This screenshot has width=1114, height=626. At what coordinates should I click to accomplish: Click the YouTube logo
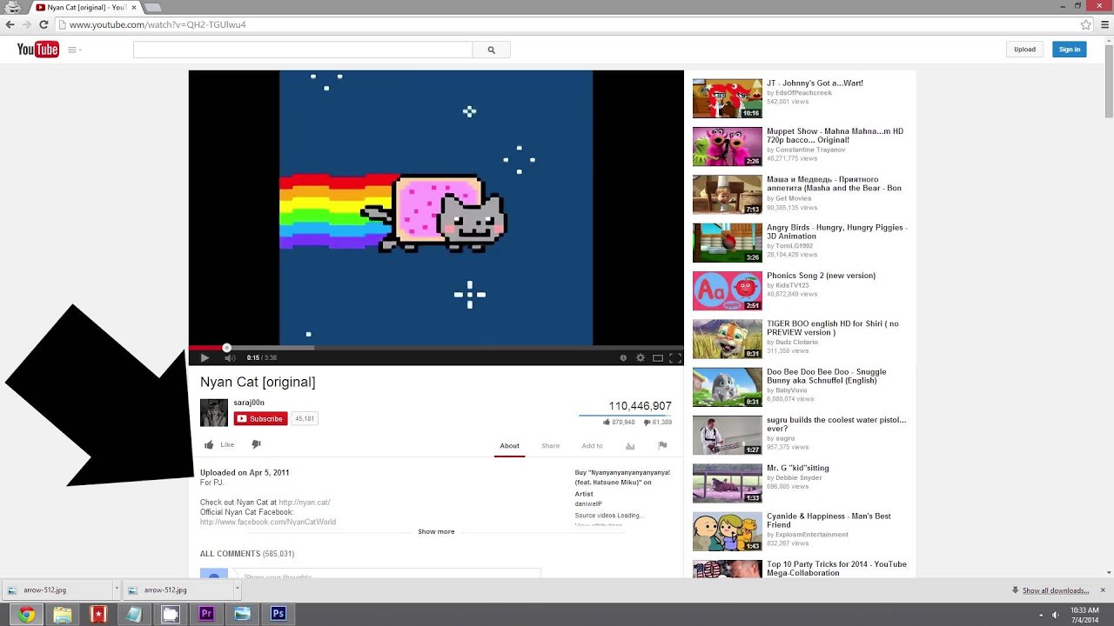click(x=38, y=50)
